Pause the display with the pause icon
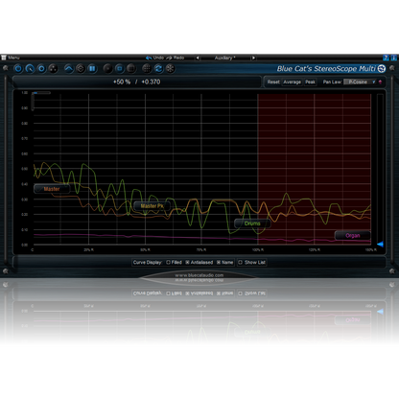The width and height of the screenshot is (399, 399). coord(92,68)
